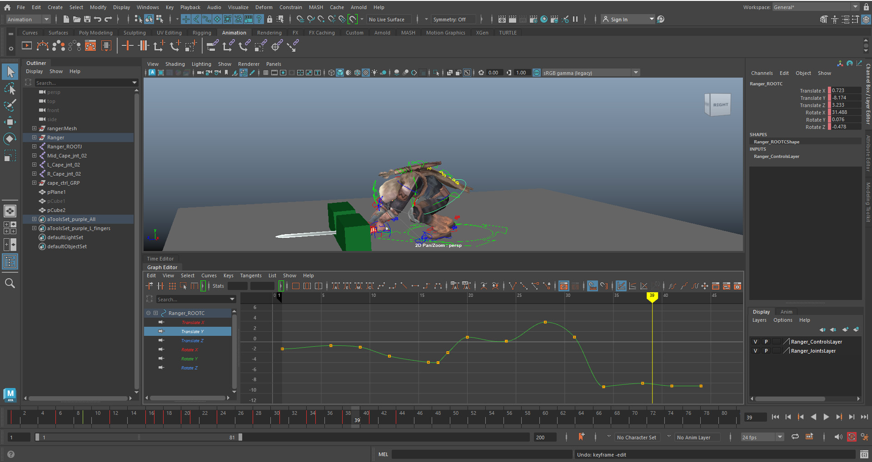Mute audio with the speaker icon
Image resolution: width=872 pixels, height=462 pixels.
pos(838,437)
